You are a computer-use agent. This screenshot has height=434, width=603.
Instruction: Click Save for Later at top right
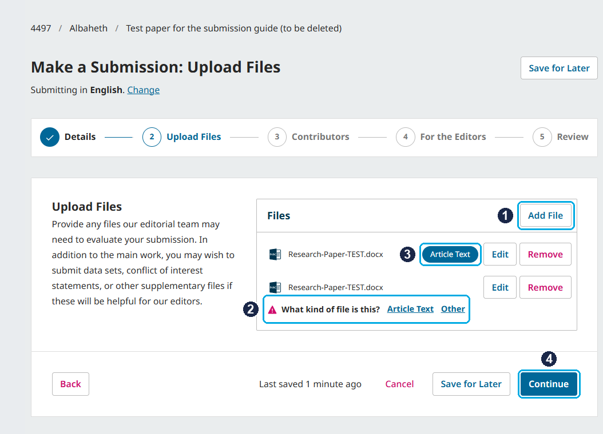(x=559, y=69)
